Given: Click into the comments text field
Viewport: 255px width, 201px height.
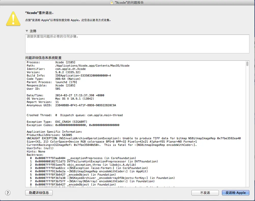Looking at the screenshot, I should pos(137,44).
